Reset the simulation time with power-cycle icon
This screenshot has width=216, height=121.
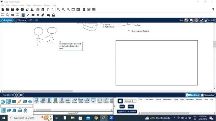click(16, 95)
